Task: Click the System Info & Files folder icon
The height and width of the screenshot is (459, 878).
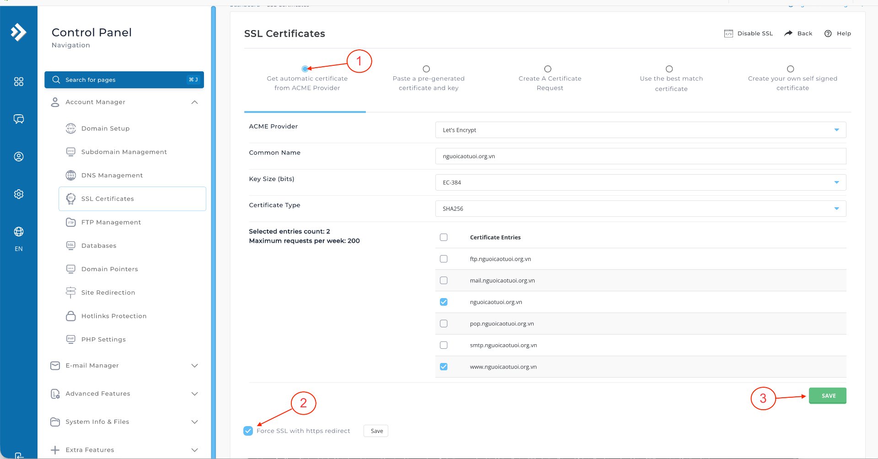Action: pos(55,422)
